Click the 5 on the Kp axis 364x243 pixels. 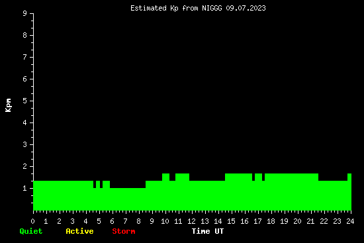coord(25,101)
